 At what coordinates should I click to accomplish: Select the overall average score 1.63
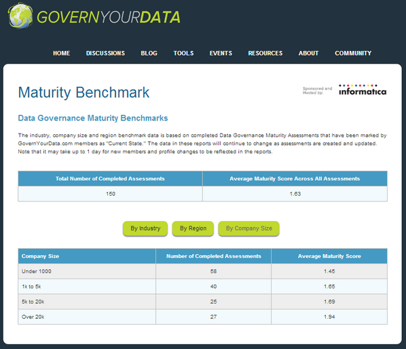click(295, 194)
